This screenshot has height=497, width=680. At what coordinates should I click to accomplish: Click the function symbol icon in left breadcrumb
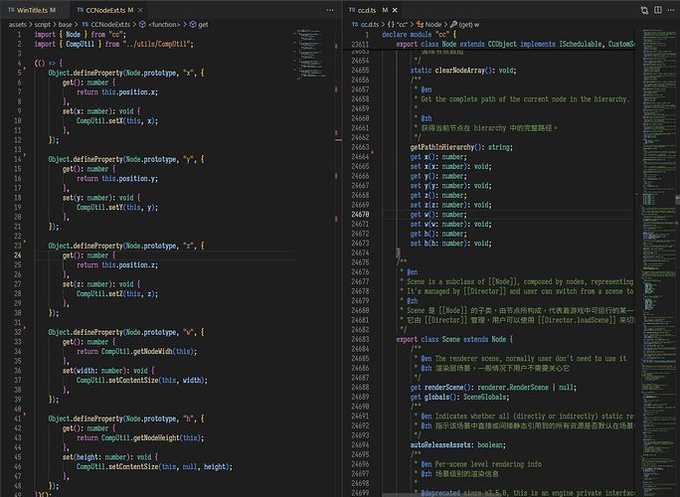pos(141,23)
